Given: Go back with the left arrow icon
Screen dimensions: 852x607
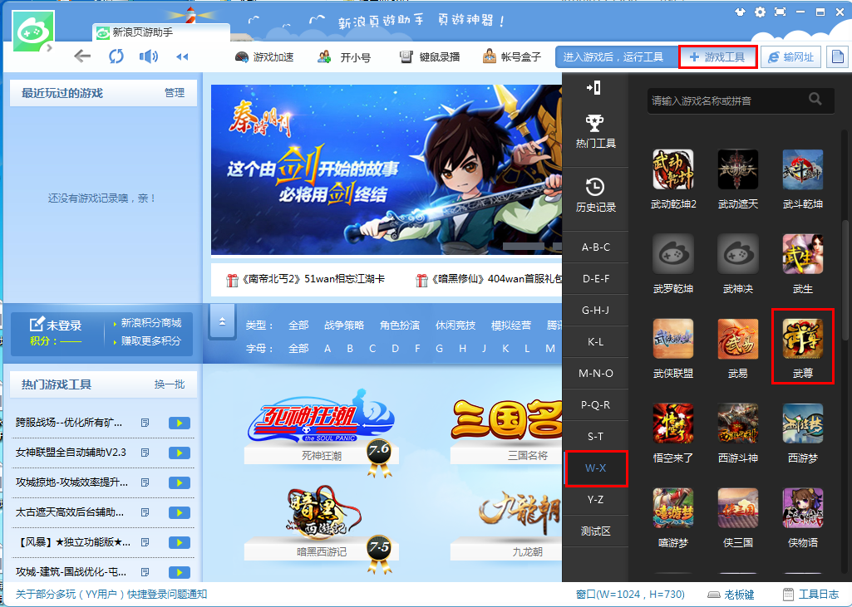Looking at the screenshot, I should [x=81, y=56].
